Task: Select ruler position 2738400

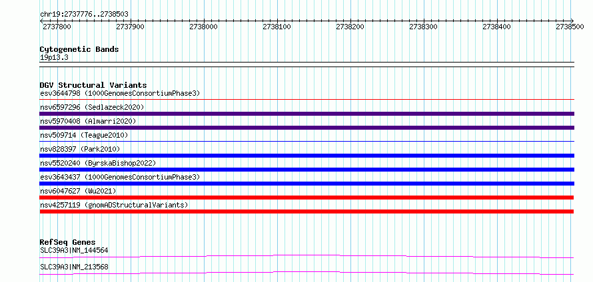Action: coord(497,27)
